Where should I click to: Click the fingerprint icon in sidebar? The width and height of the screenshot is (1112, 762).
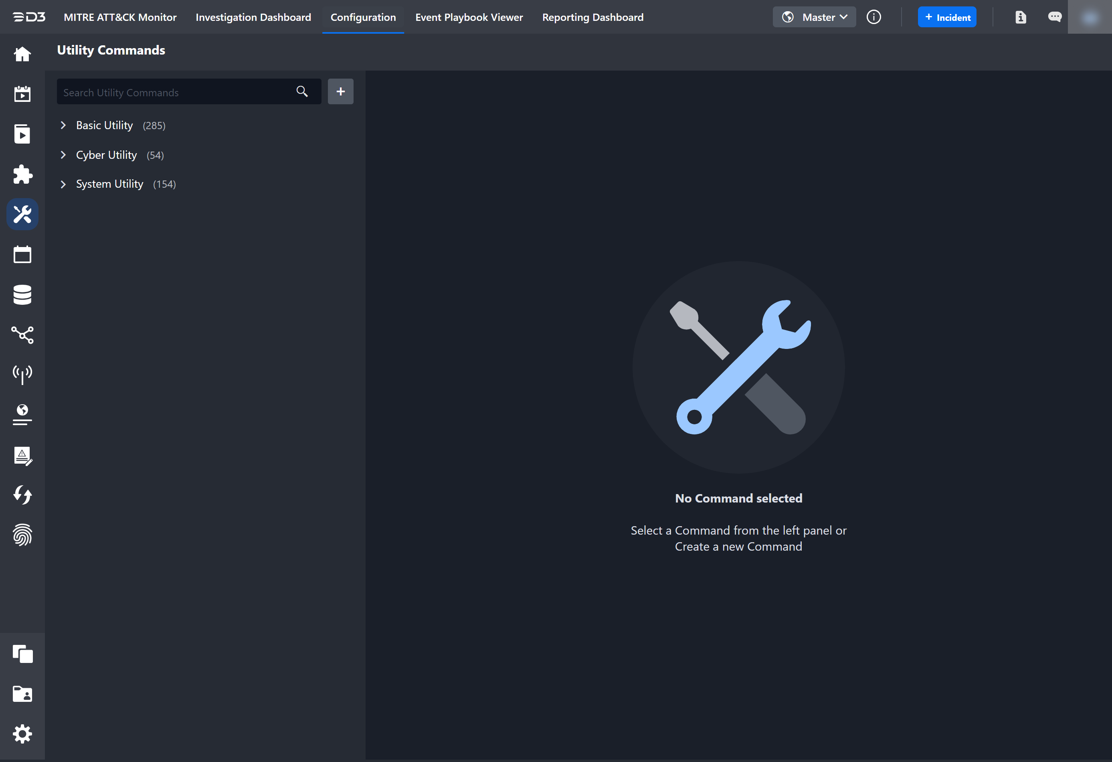point(22,535)
